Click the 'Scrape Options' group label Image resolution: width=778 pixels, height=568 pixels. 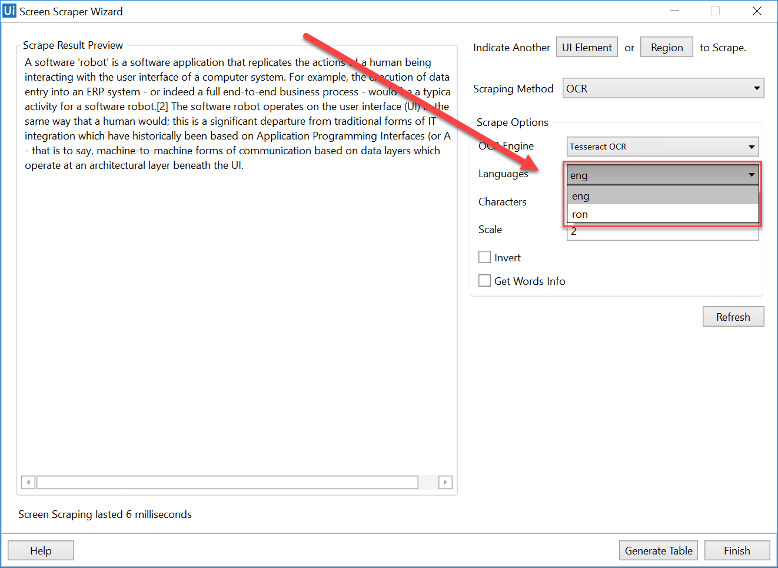pyautogui.click(x=512, y=122)
